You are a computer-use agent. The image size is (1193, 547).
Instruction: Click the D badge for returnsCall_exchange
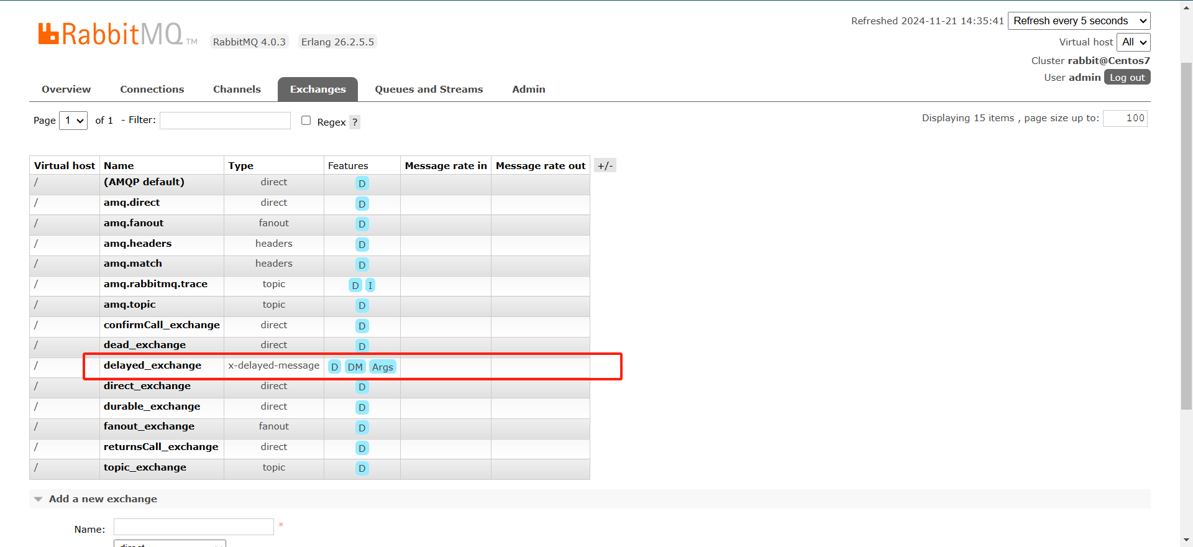(x=362, y=448)
